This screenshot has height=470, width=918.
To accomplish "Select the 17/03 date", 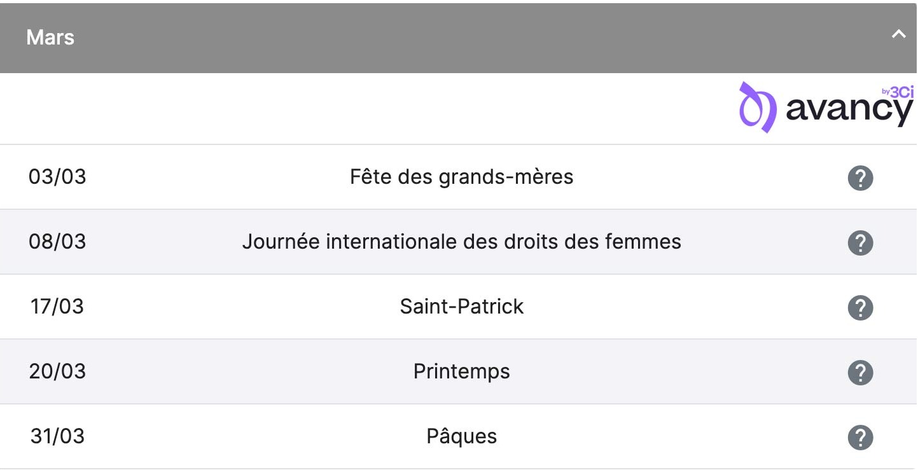I will tap(57, 307).
